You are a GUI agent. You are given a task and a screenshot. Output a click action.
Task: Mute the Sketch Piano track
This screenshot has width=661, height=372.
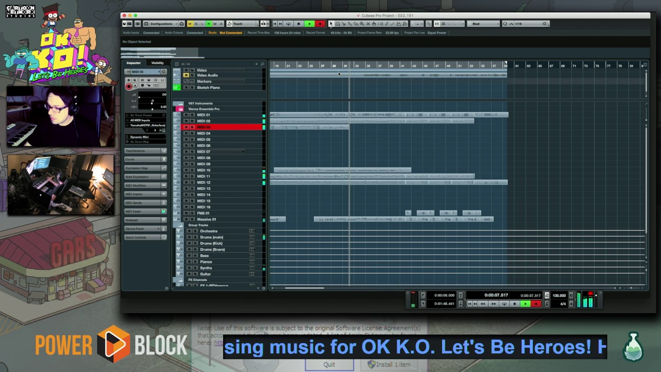coord(186,88)
